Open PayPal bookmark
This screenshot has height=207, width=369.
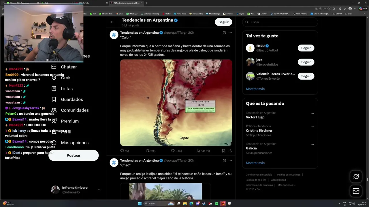click(240, 14)
